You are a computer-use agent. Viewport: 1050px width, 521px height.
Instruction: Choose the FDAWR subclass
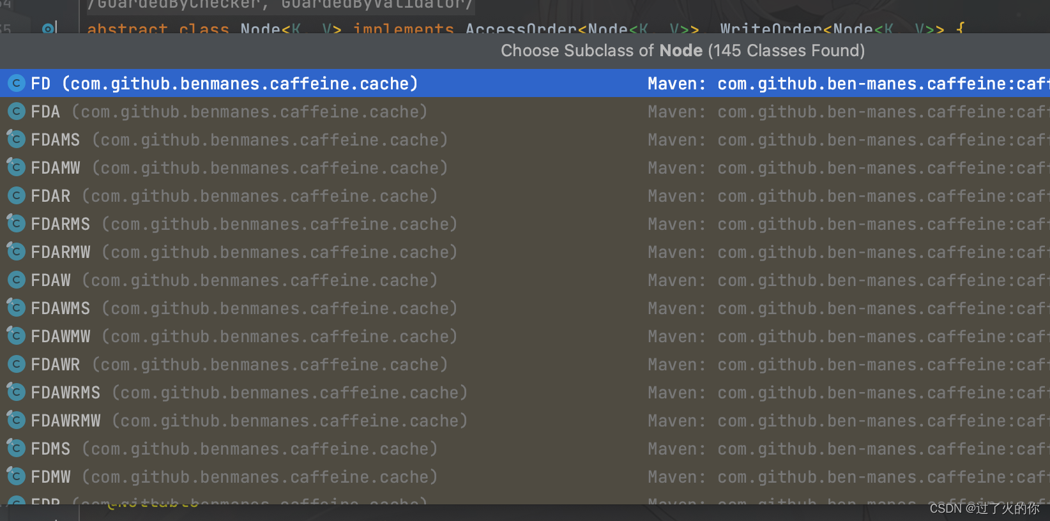[525, 364]
